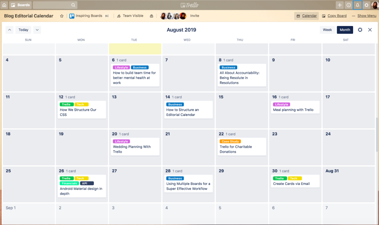The image size is (379, 225).
Task: Click the plus create icon
Action: point(340,5)
